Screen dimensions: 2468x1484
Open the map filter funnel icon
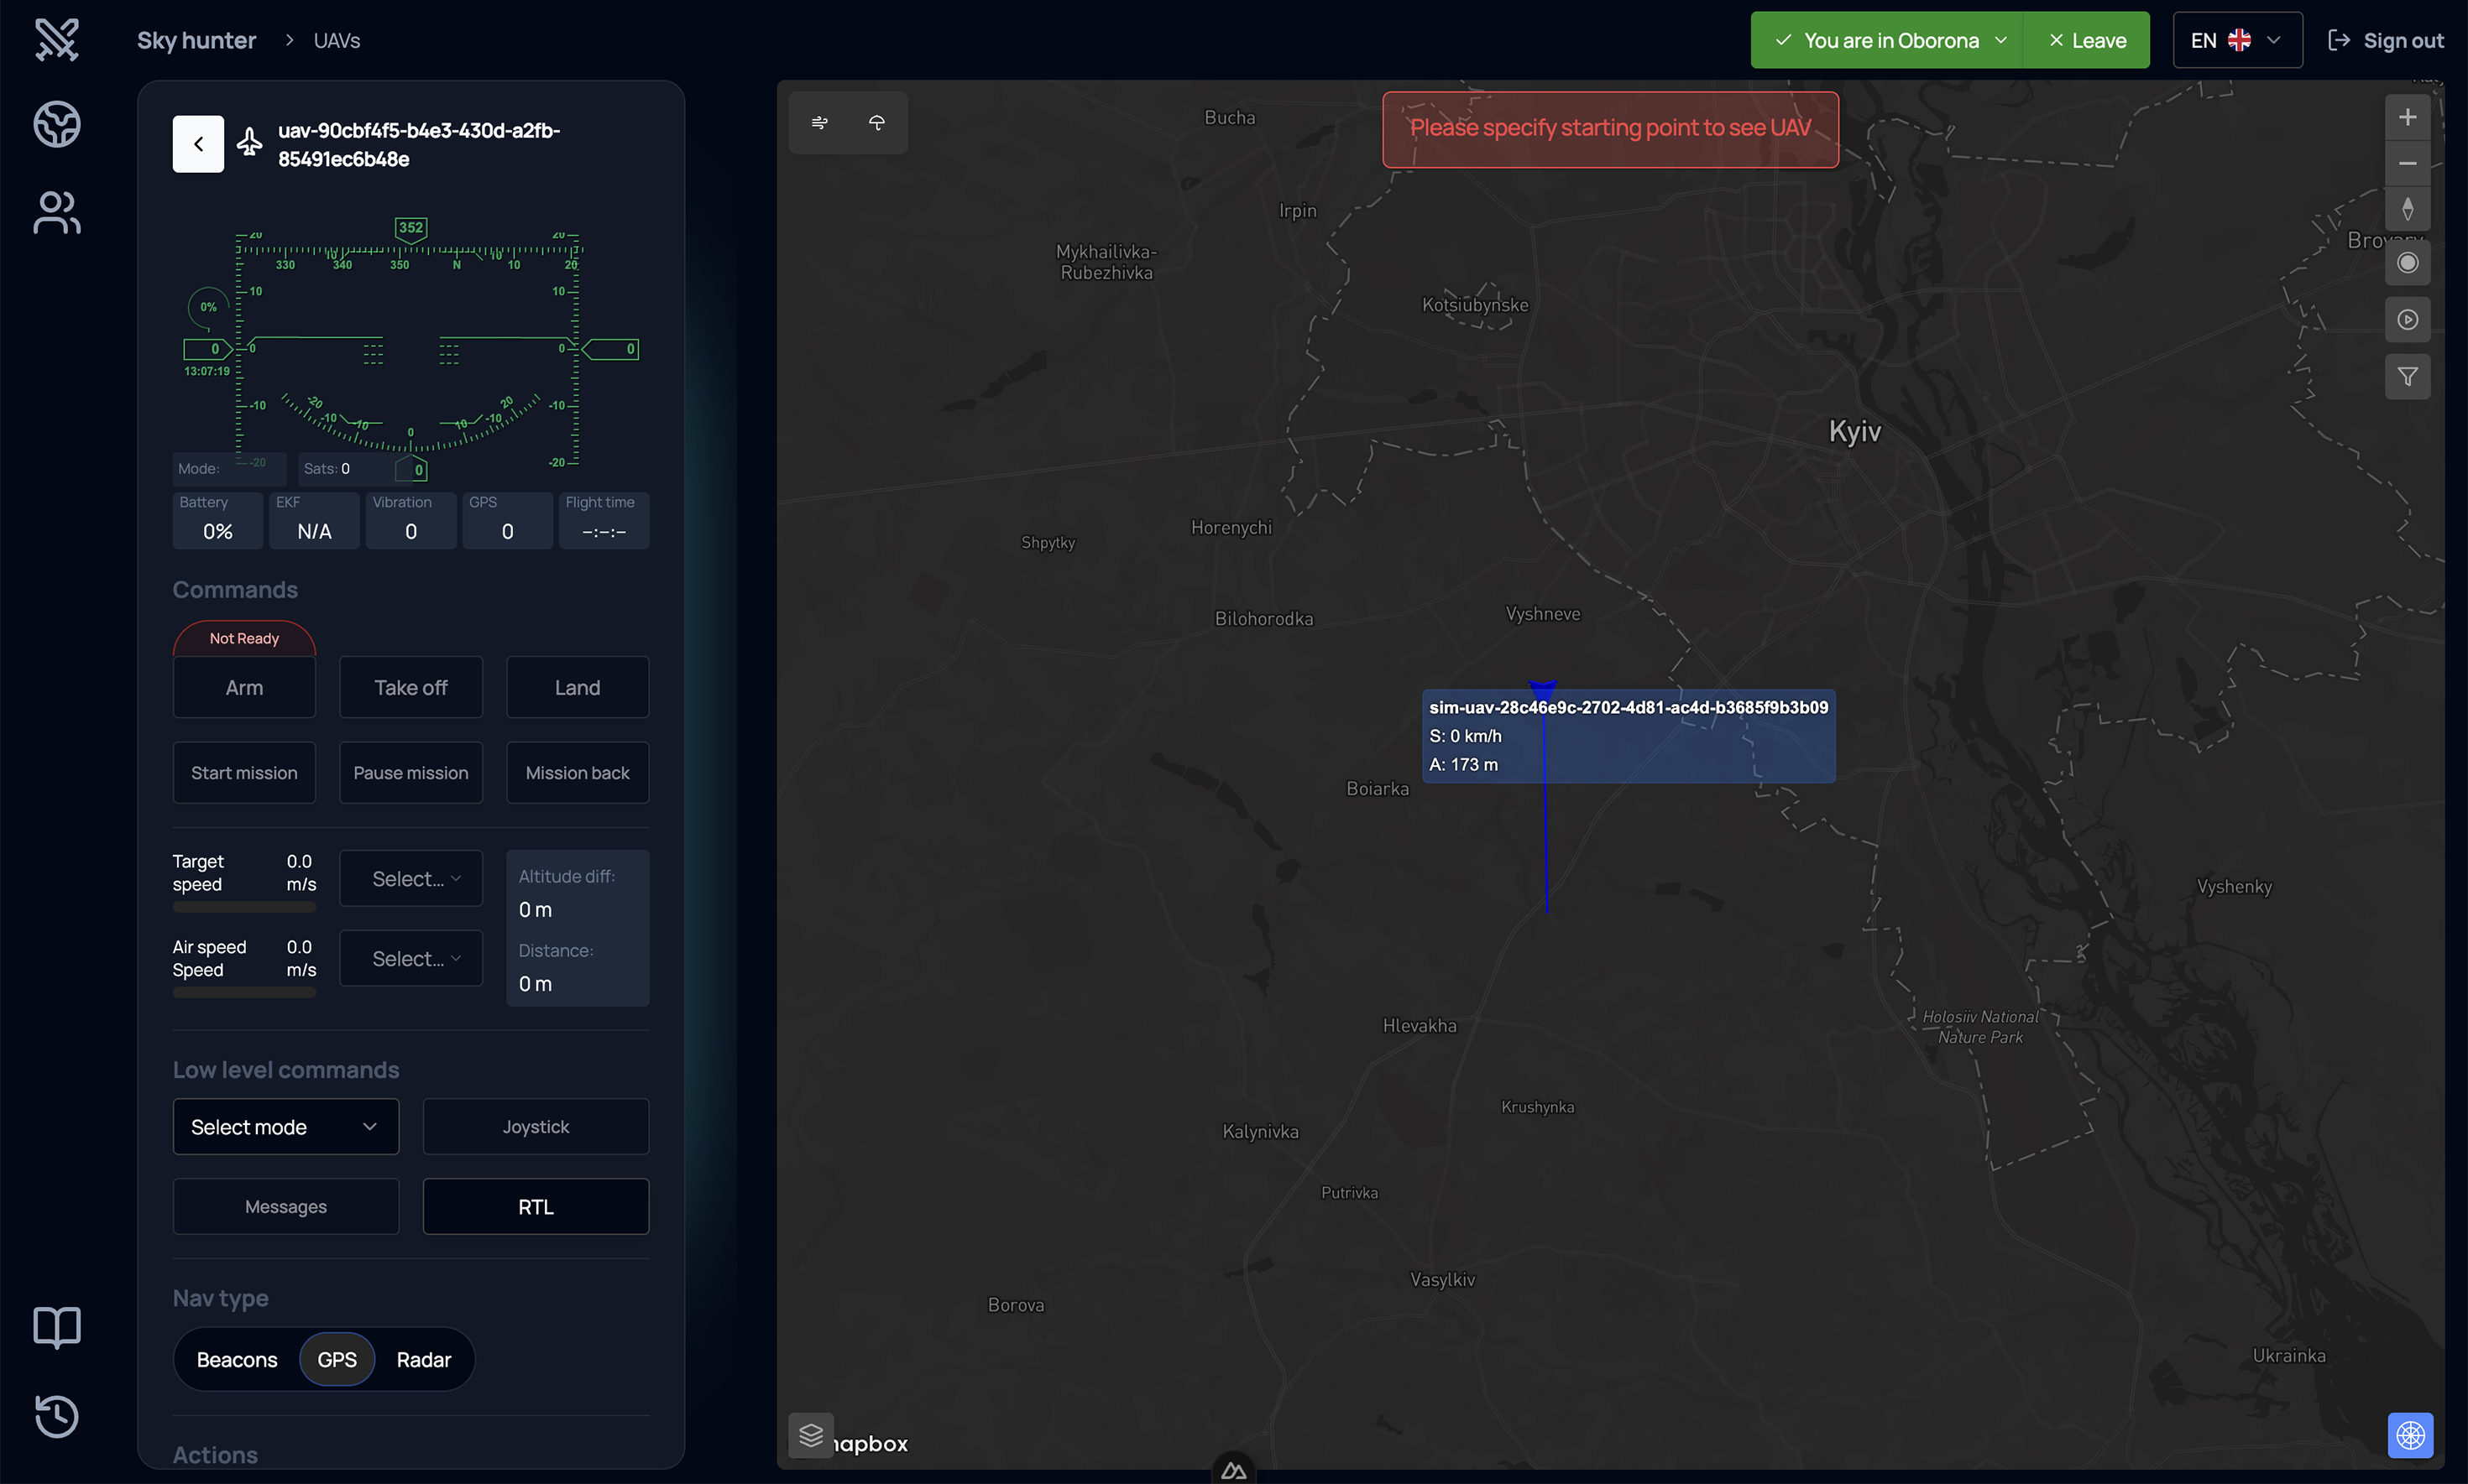coord(2407,377)
